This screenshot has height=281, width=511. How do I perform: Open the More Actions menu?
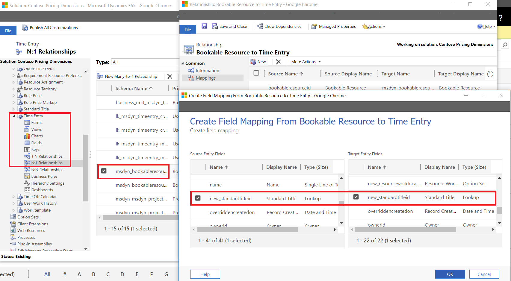pos(304,62)
